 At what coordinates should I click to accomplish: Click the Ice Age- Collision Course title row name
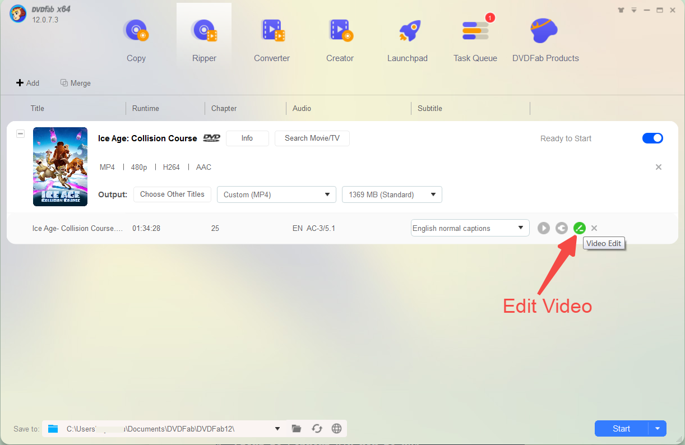coord(77,228)
